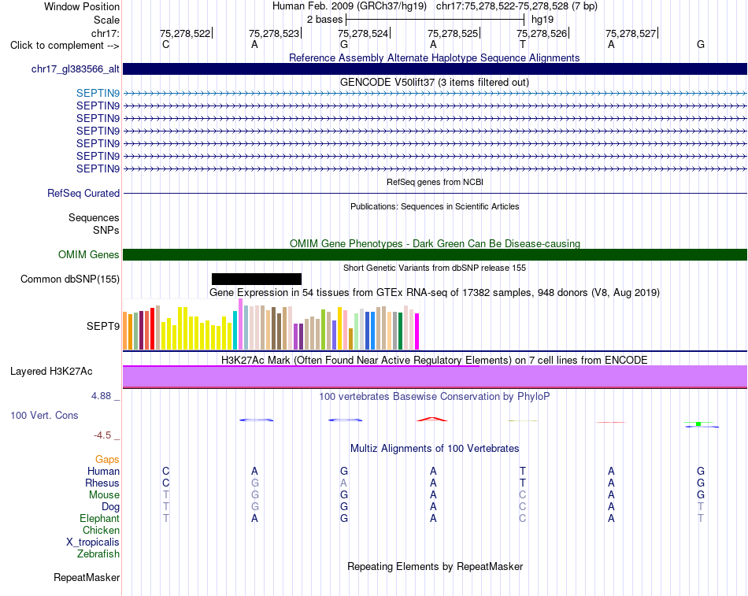Click the Dog species label

click(x=111, y=506)
